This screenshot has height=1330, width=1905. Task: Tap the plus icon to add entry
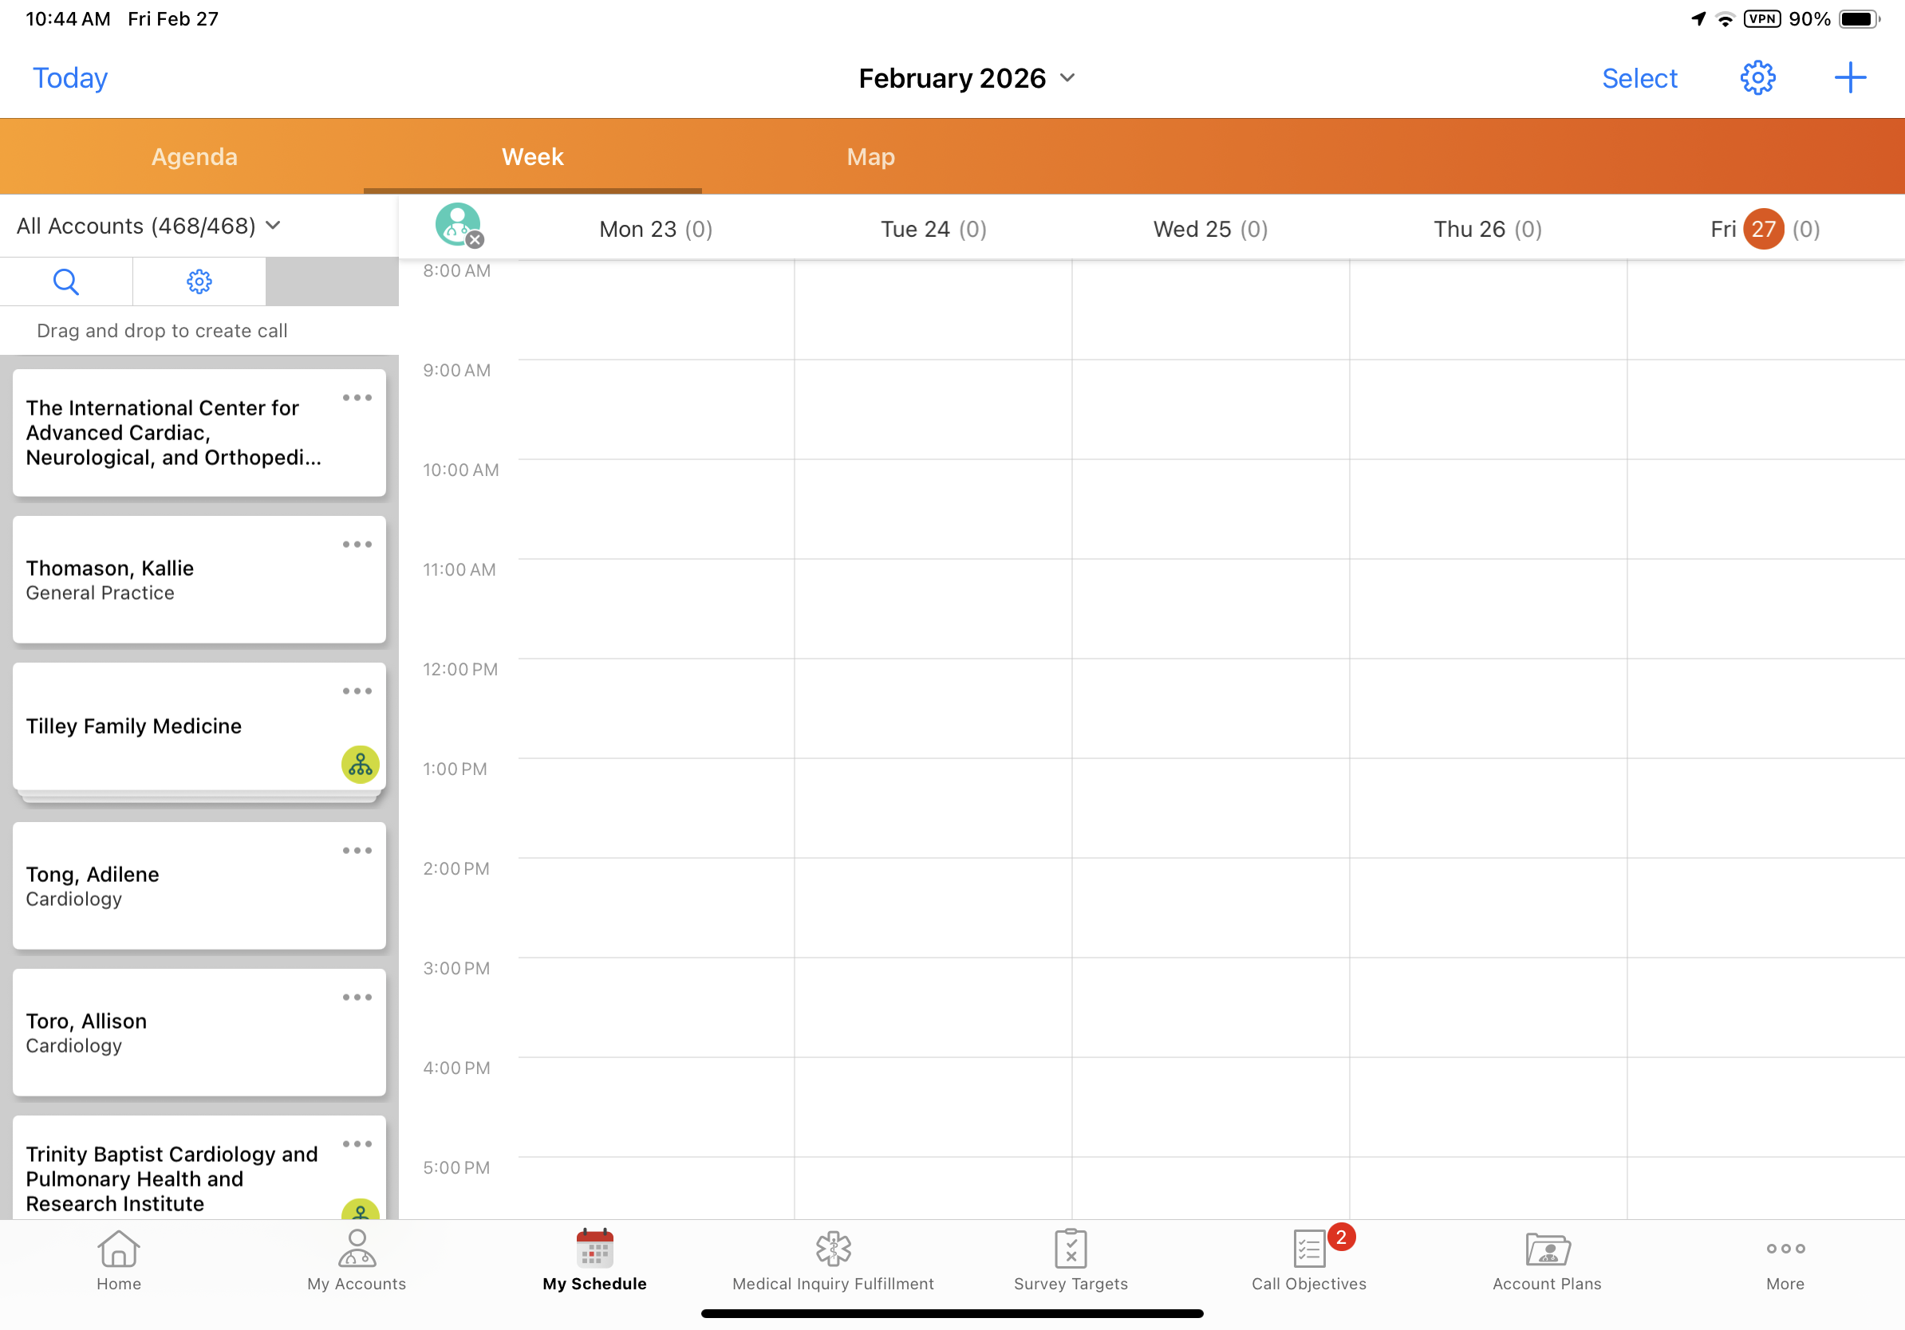coord(1849,78)
